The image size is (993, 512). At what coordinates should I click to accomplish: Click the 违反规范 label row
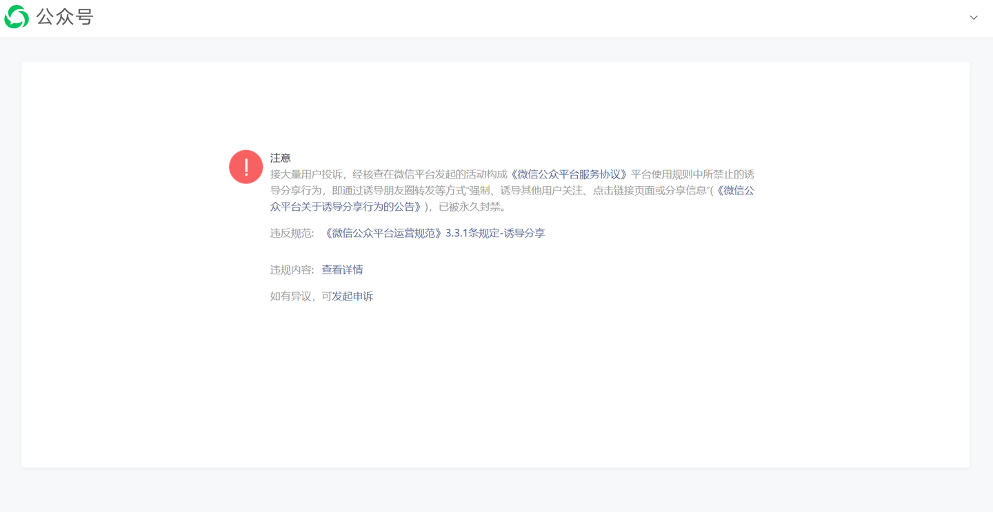click(x=290, y=233)
